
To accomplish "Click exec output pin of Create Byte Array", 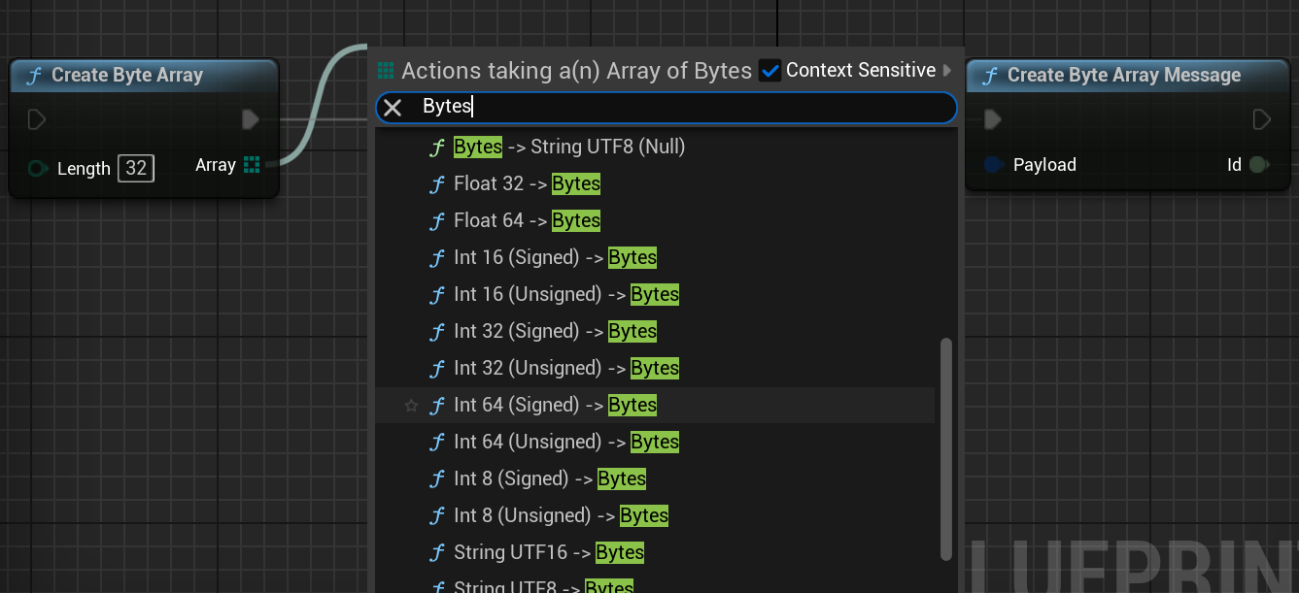I will tap(251, 119).
